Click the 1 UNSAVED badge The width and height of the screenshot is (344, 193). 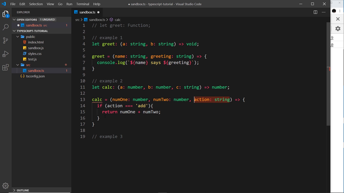[x=47, y=20]
